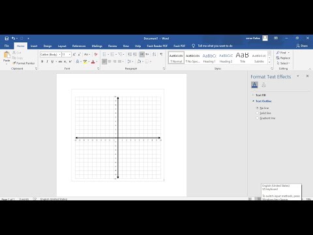
Task: Click the numbering list icon
Action: [112, 54]
